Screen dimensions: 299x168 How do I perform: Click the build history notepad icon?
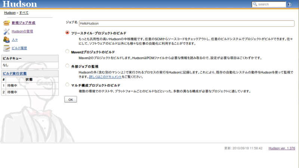pos(6,48)
